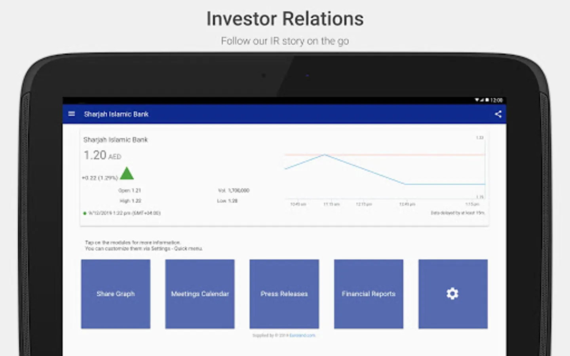This screenshot has width=570, height=356.
Task: Click the battery status icon
Action: click(487, 100)
